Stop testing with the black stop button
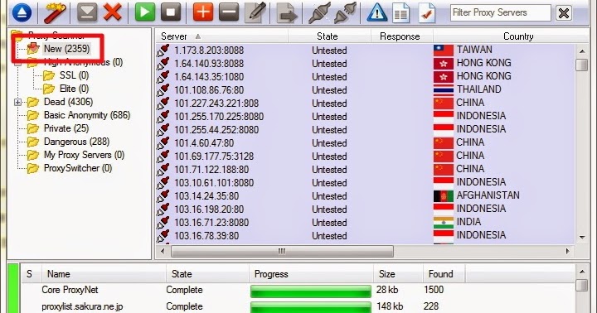This screenshot has width=597, height=313. (171, 12)
